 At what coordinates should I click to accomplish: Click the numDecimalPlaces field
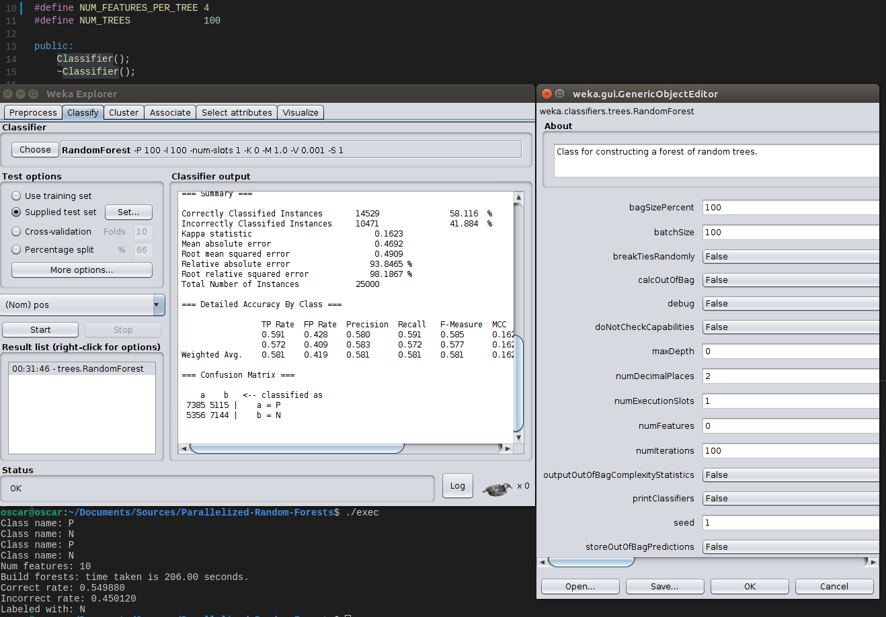(x=791, y=376)
